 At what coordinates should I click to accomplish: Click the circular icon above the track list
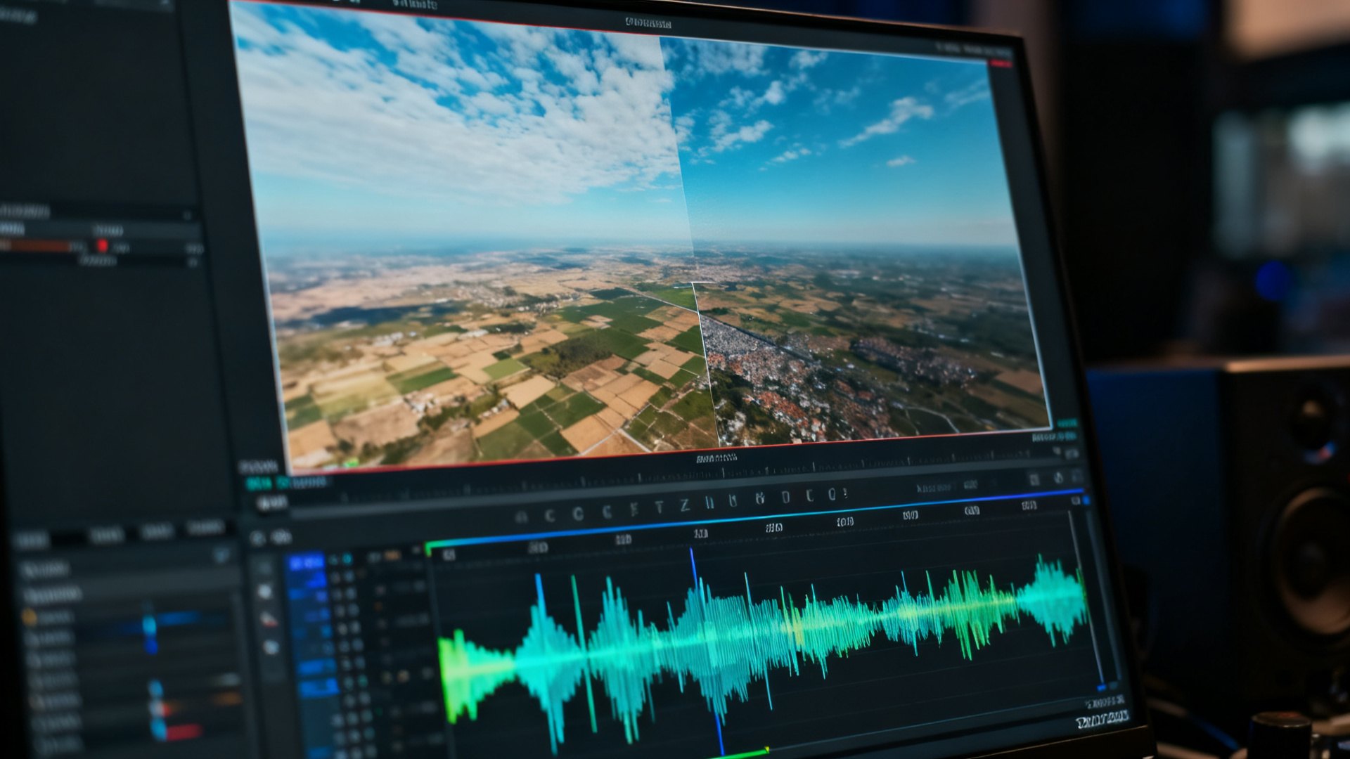(x=257, y=538)
